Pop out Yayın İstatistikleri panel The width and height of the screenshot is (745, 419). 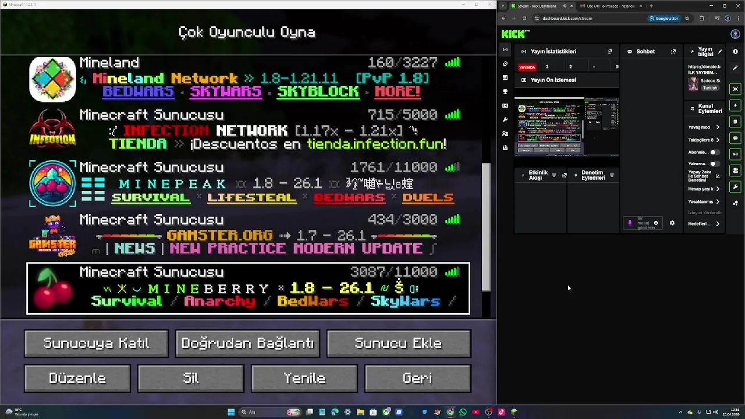coord(610,51)
